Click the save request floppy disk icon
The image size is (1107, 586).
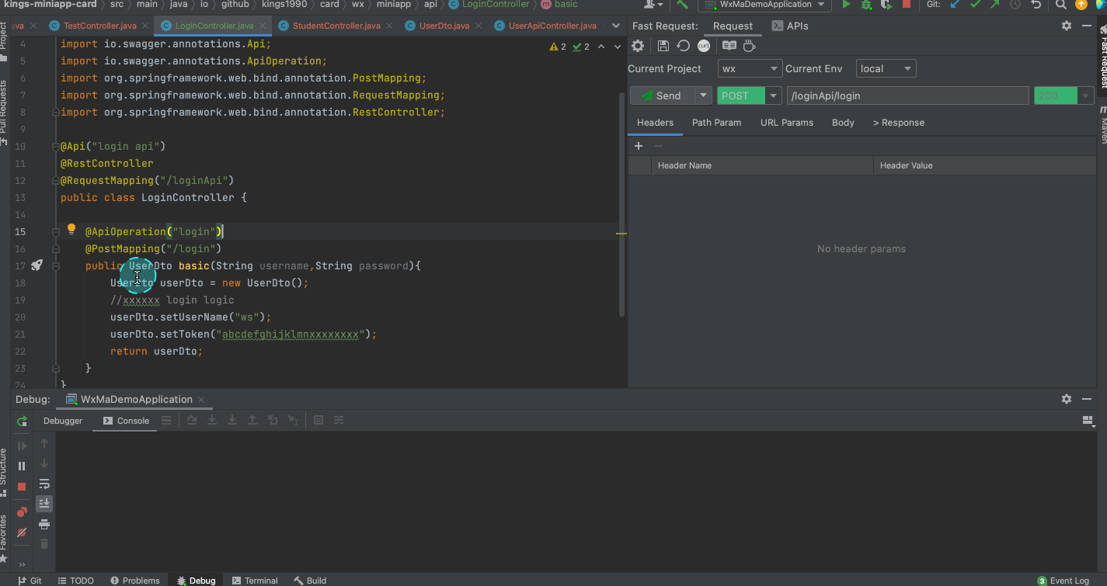(663, 47)
